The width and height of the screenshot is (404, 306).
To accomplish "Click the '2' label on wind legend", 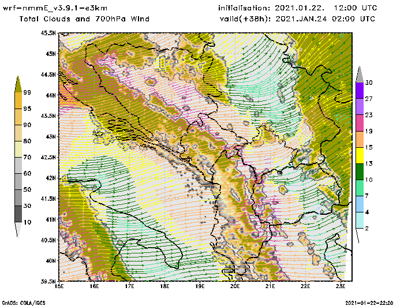I will (x=367, y=229).
